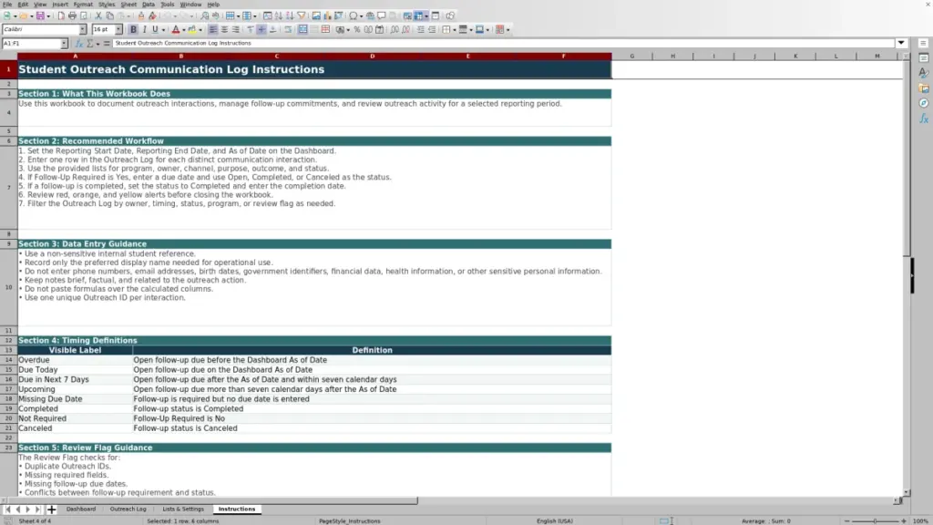Open the sidebar Properties panel icon

point(924,57)
